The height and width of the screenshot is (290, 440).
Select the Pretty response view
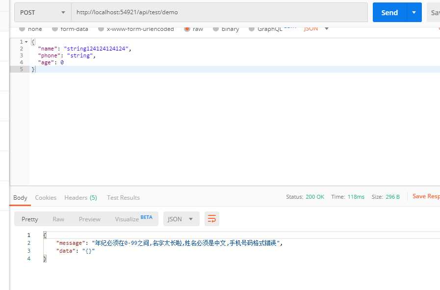point(30,219)
